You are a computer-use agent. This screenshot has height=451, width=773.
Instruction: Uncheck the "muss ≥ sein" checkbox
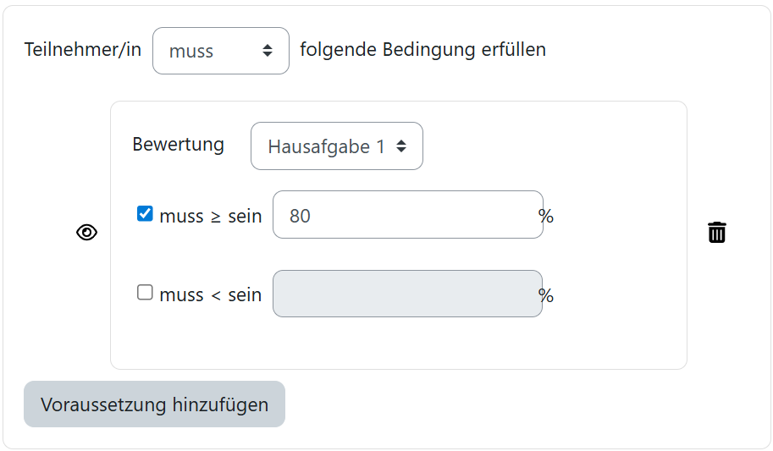tap(145, 214)
